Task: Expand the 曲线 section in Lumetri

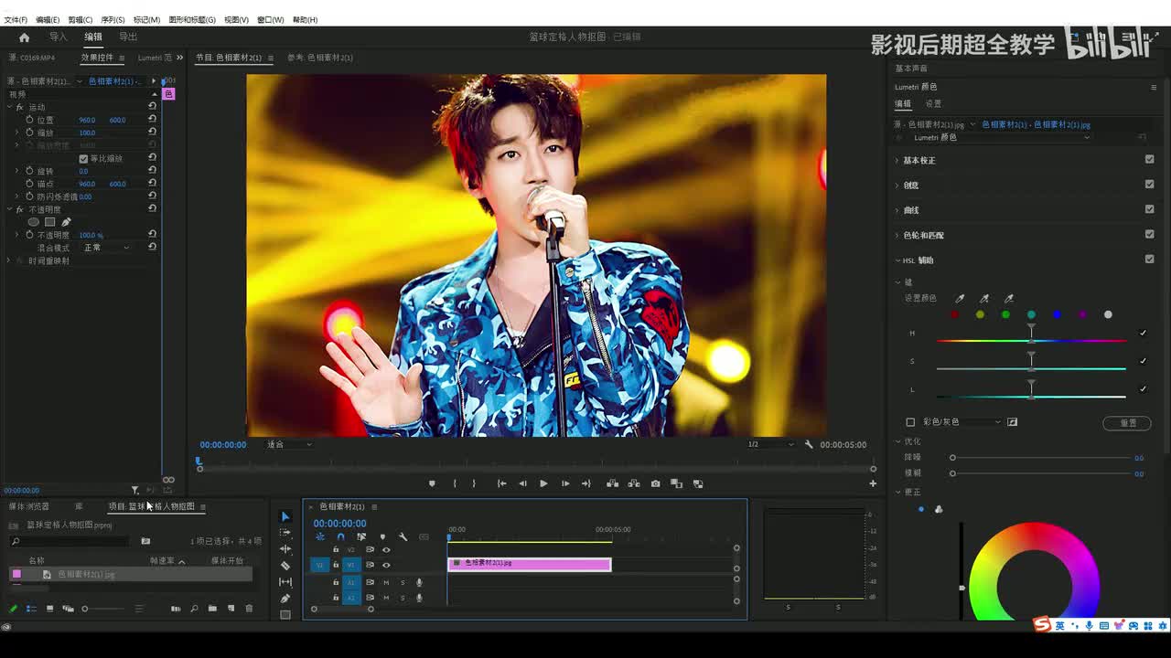Action: tap(910, 210)
